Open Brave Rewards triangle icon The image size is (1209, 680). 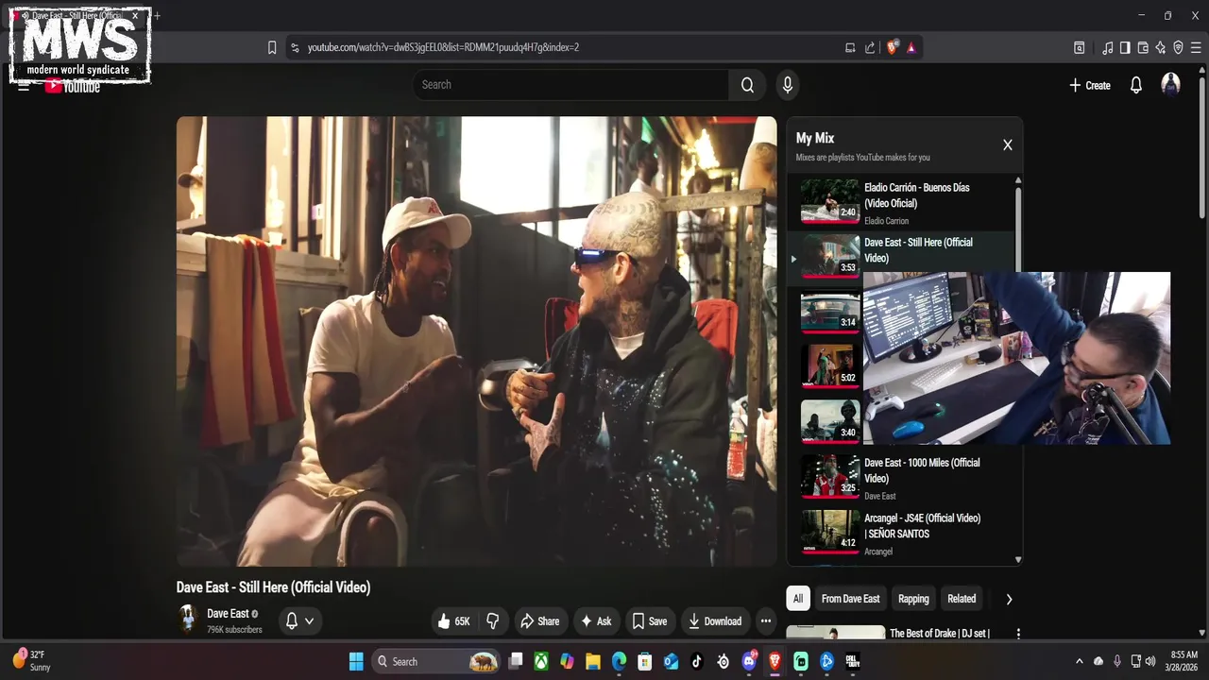point(911,47)
